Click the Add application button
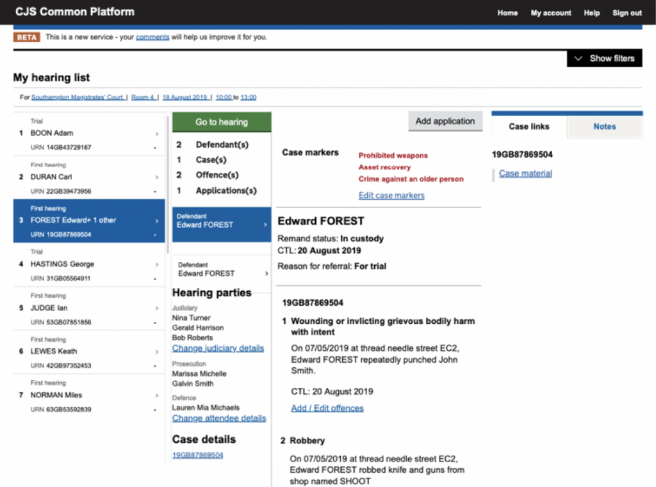 click(445, 121)
